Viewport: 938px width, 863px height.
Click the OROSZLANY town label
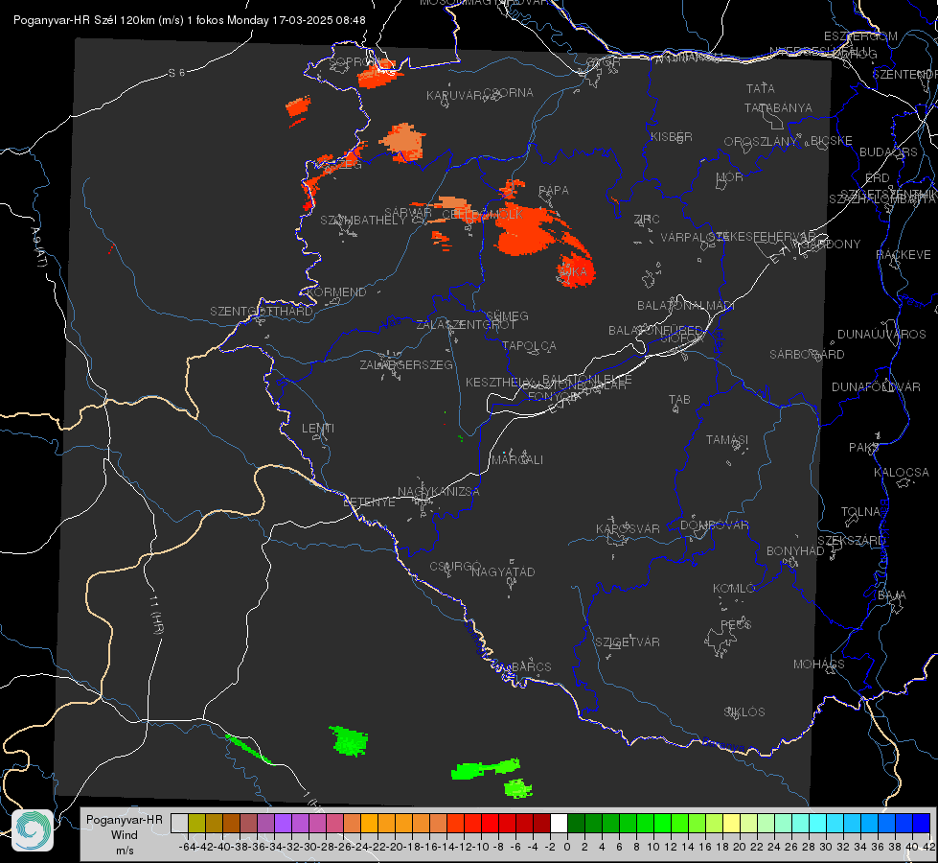[761, 142]
